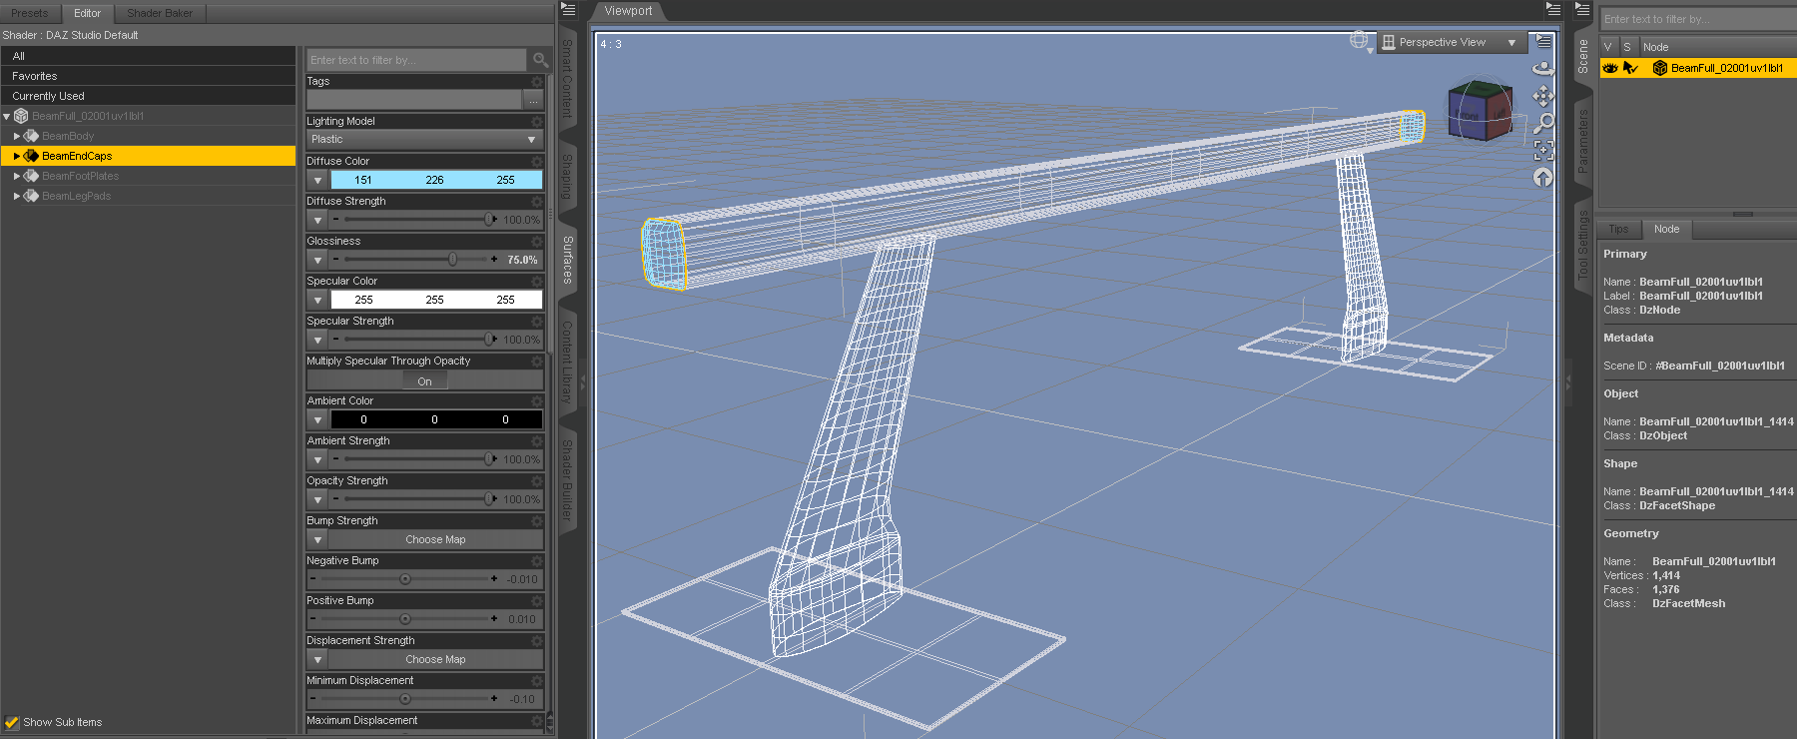1797x739 pixels.
Task: Click the Tags ellipsis button
Action: click(x=533, y=100)
